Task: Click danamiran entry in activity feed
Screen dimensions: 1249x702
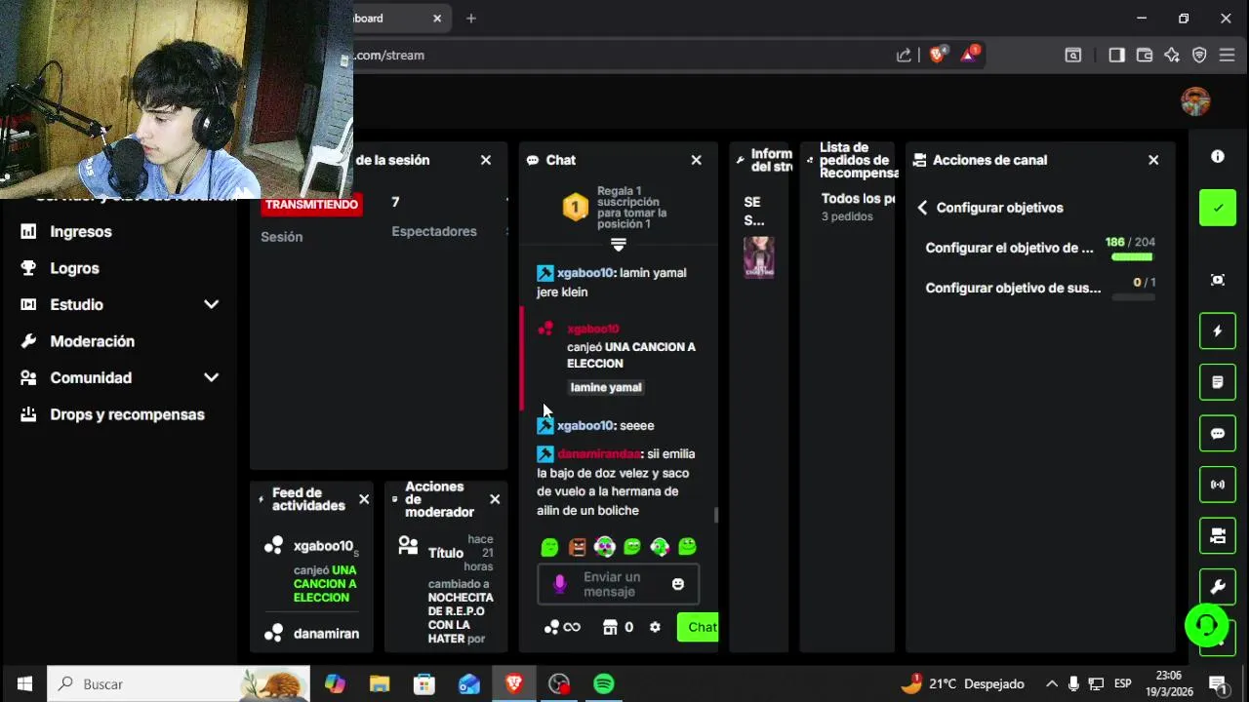Action: pos(326,634)
